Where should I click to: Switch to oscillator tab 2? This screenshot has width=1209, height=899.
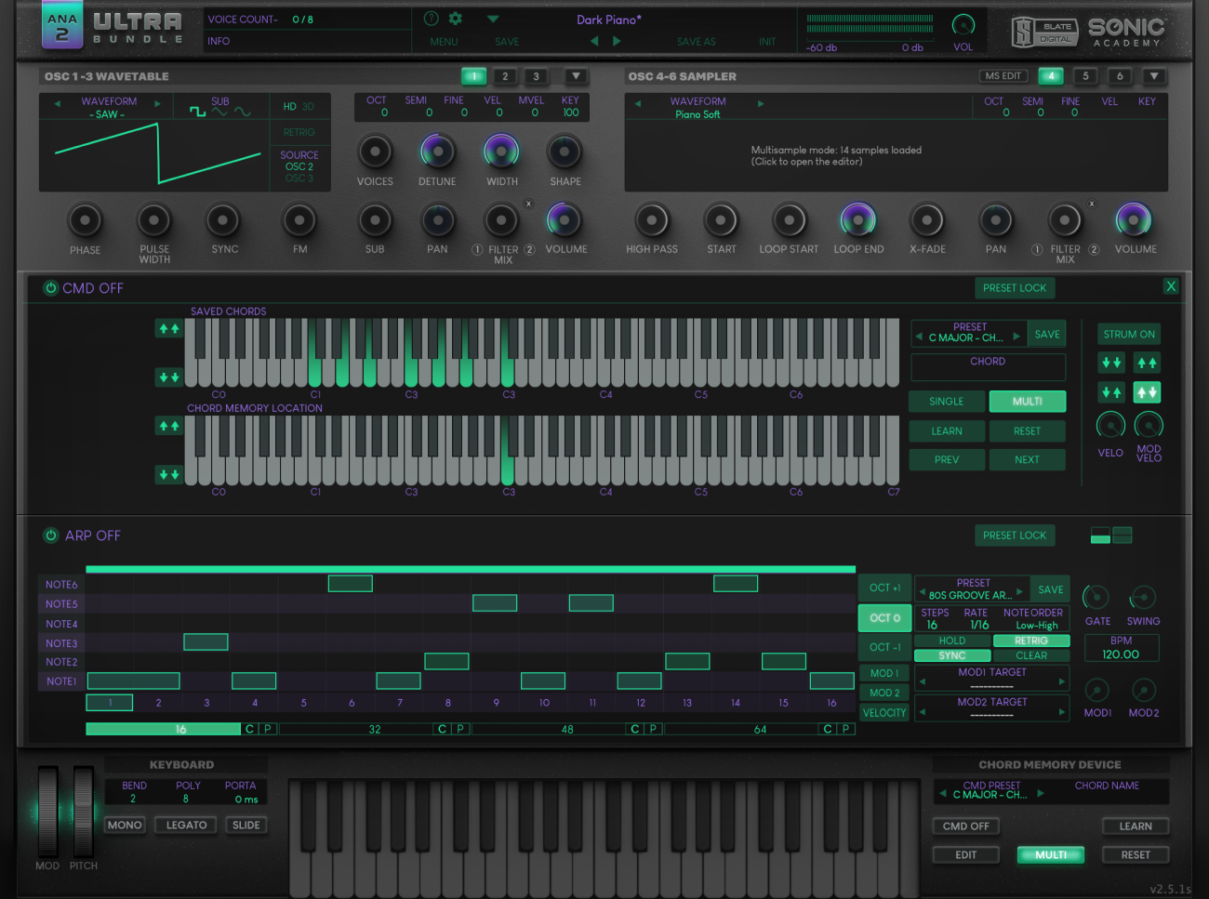pyautogui.click(x=505, y=76)
